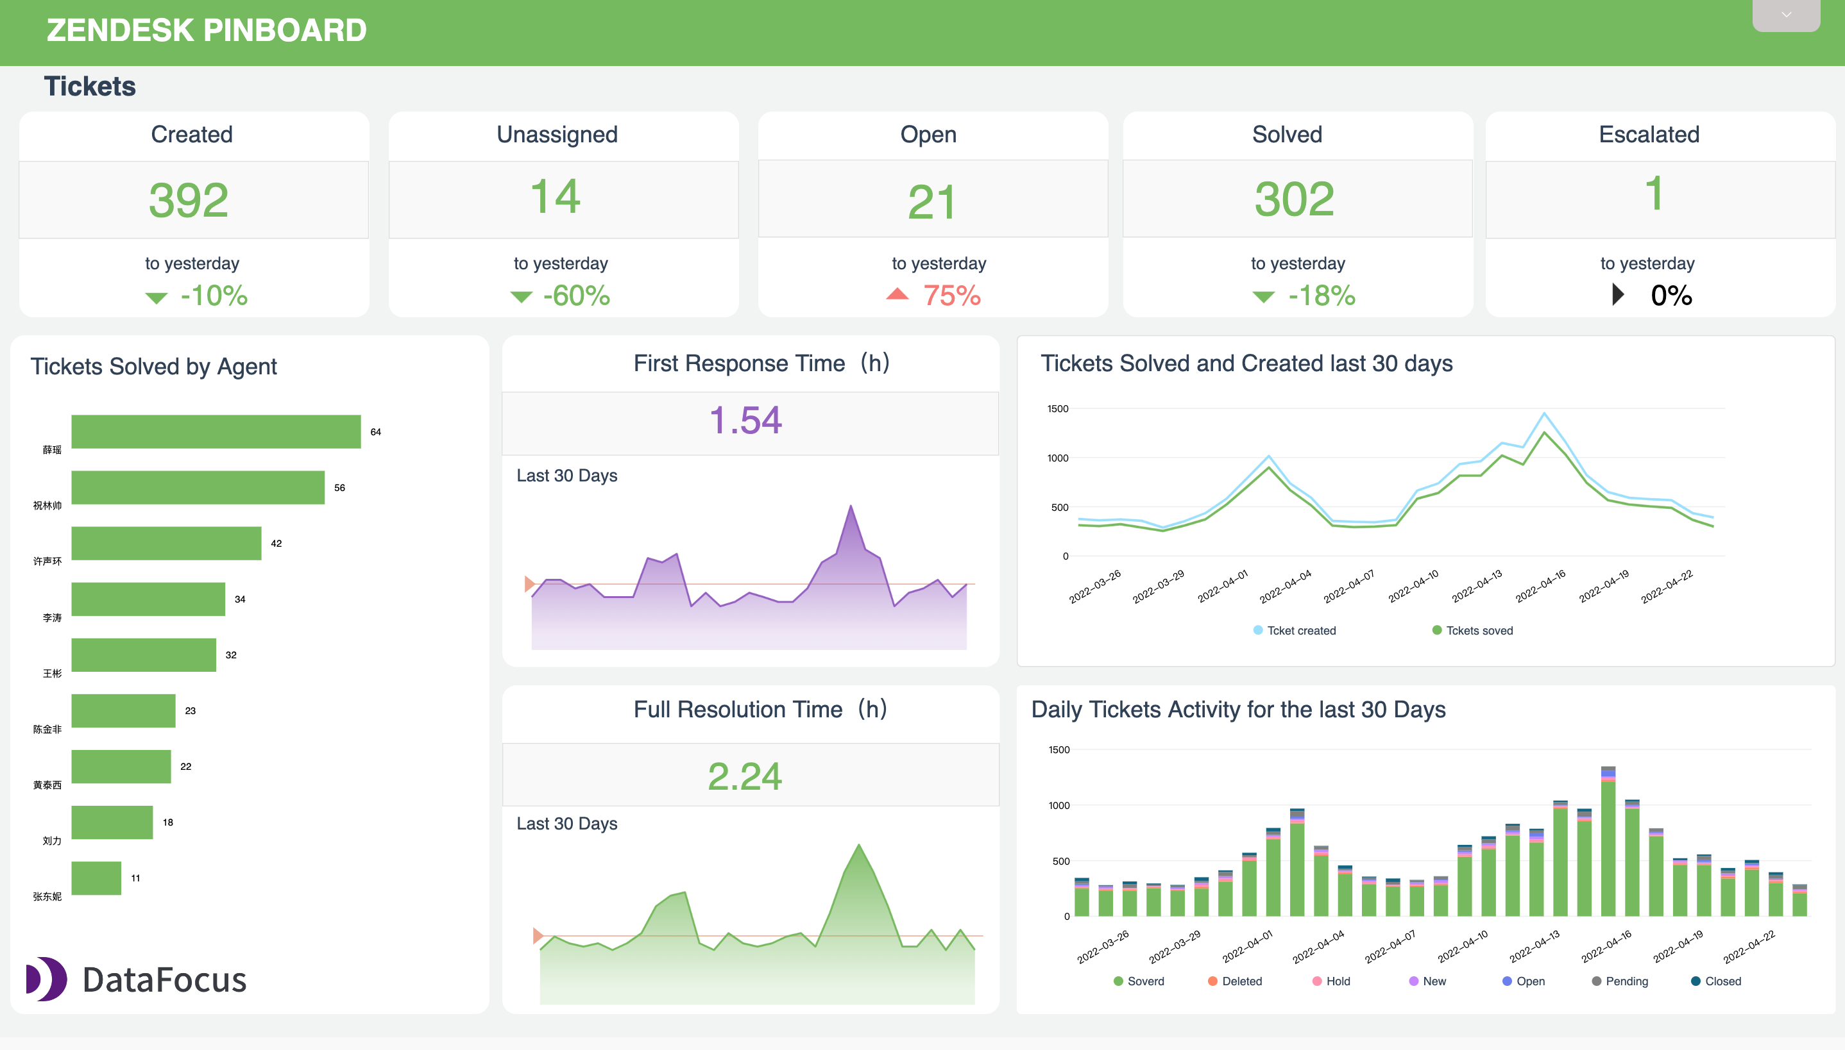Viewport: 1845px width, 1050px height.
Task: Toggle the 'Closed' legend series
Action: click(x=1716, y=981)
